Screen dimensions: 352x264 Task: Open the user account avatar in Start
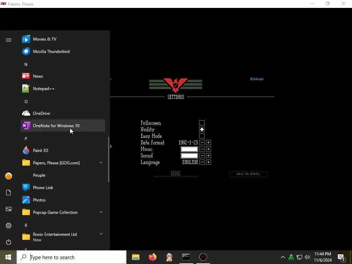(x=9, y=176)
